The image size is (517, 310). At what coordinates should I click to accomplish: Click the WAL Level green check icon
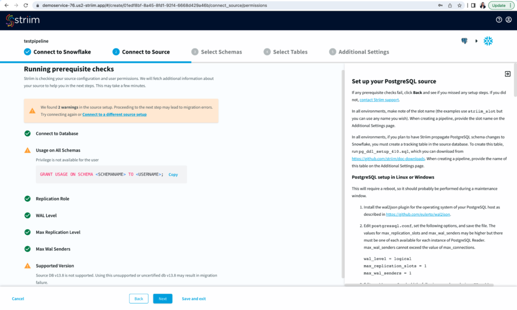point(28,215)
